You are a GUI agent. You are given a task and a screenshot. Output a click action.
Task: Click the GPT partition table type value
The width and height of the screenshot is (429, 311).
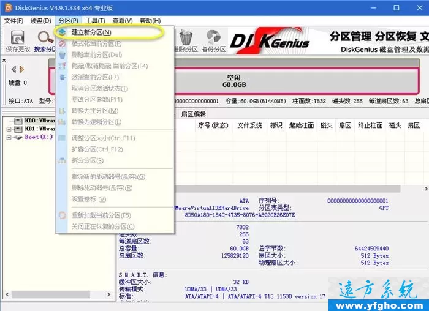(x=384, y=208)
